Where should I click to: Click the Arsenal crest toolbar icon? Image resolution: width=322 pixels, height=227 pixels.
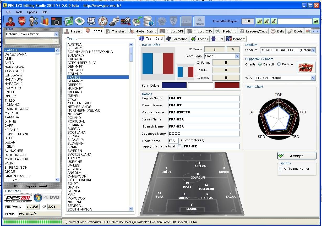tap(22, 21)
